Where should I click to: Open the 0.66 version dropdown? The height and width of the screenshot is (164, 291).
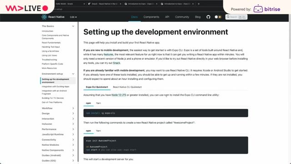[x=73, y=17]
